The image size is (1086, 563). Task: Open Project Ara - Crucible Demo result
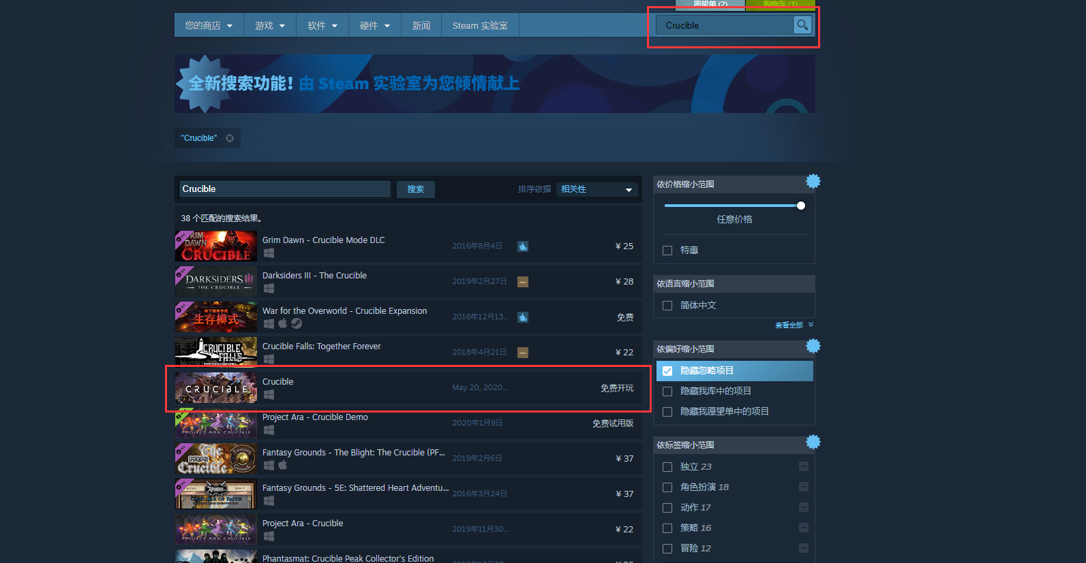pyautogui.click(x=408, y=423)
